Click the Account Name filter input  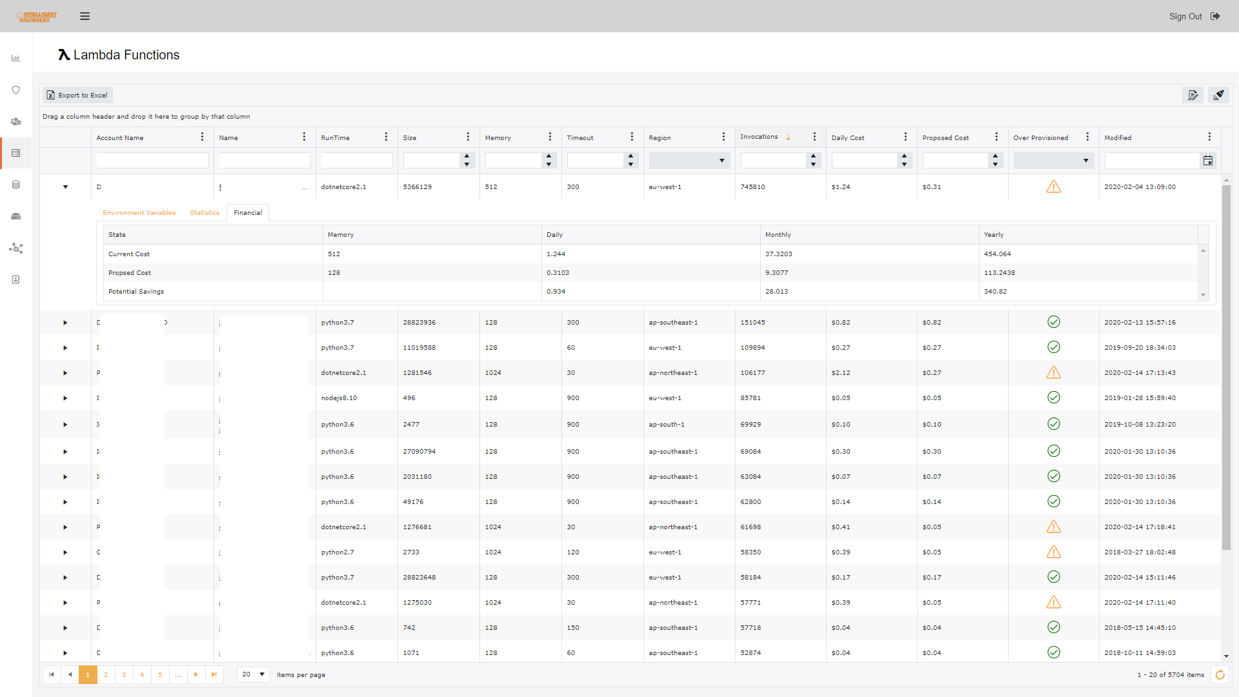click(152, 161)
